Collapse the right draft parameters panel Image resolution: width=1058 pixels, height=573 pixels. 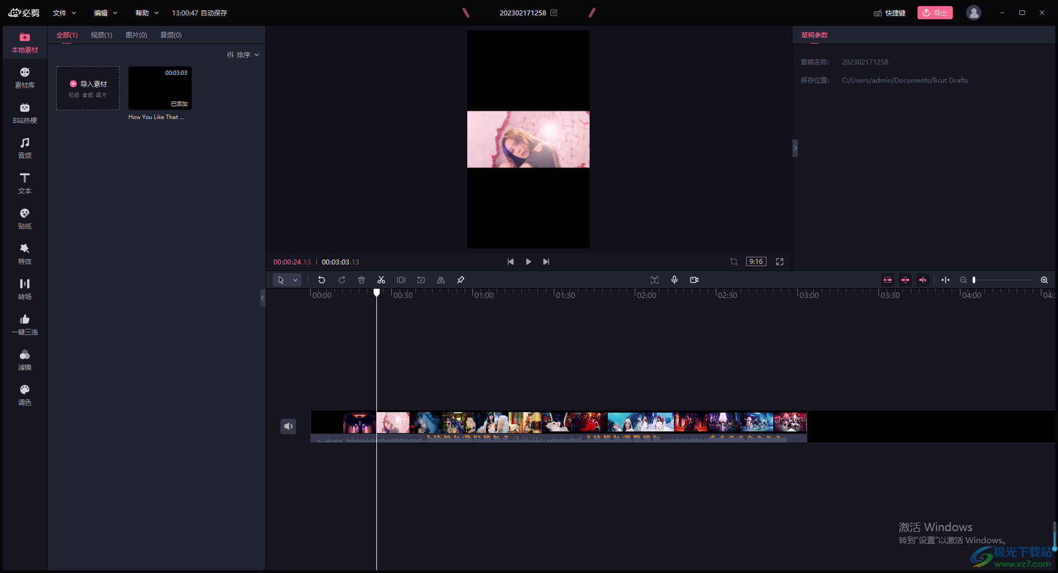click(795, 148)
